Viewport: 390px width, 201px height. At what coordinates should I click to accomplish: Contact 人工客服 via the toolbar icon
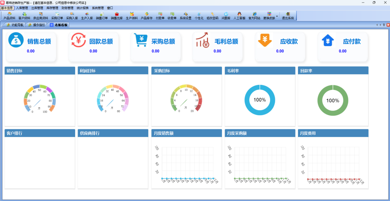tap(239, 16)
